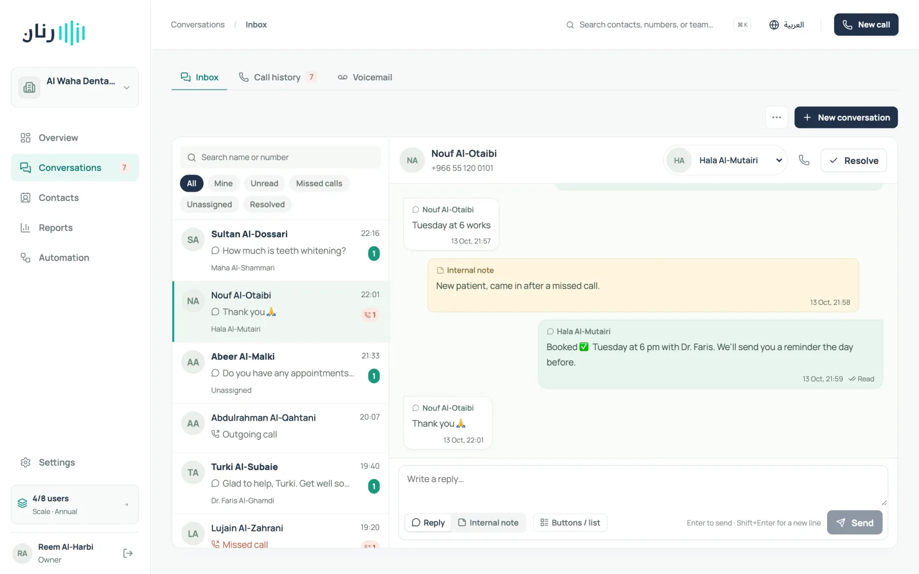Open Settings in the sidebar
Viewport: 919px width, 574px height.
(75, 463)
